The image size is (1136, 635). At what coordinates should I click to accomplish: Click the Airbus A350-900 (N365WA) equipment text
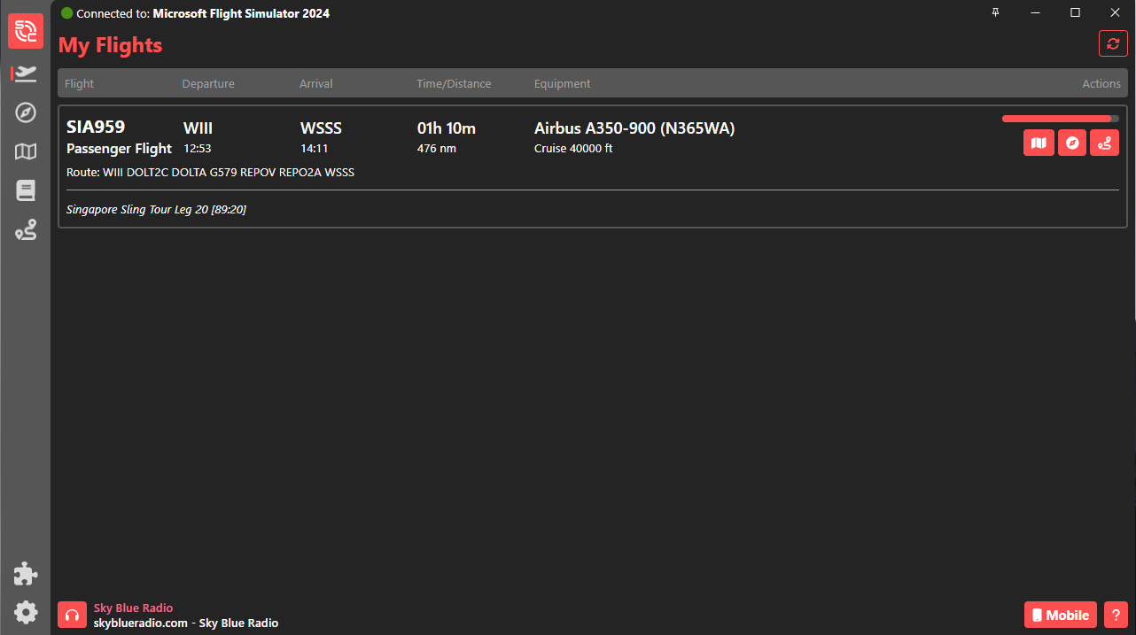(634, 128)
